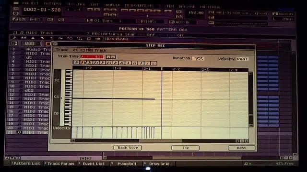Click measure marker 2-2 in ruler
This screenshot has width=307, height=172.
(176, 69)
